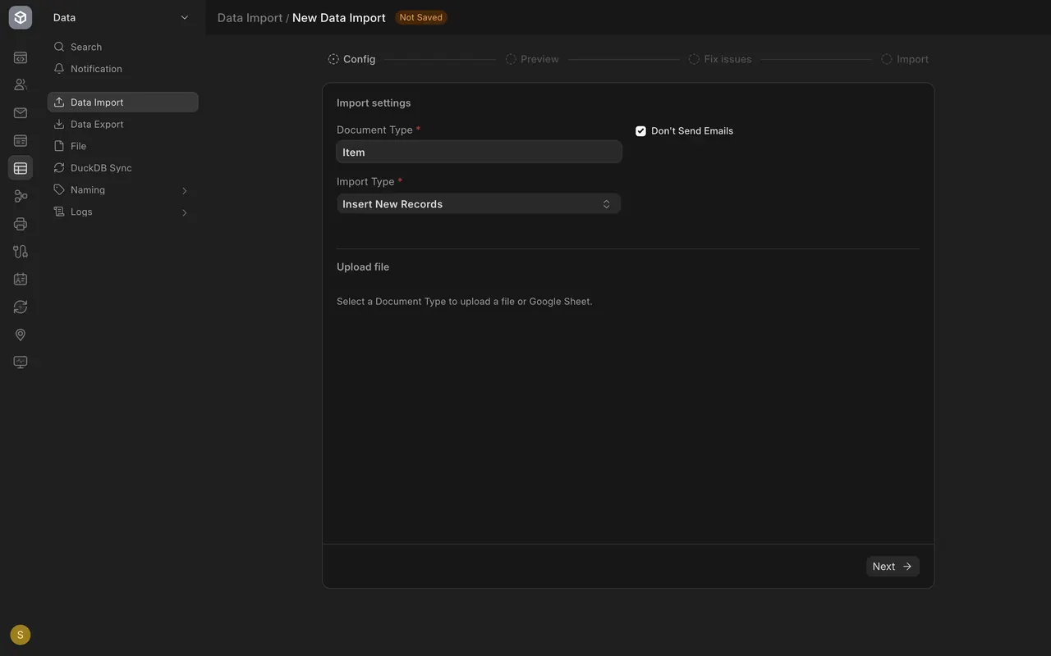Viewport: 1051px width, 656px height.
Task: Open the Search sidebar item
Action: click(123, 47)
